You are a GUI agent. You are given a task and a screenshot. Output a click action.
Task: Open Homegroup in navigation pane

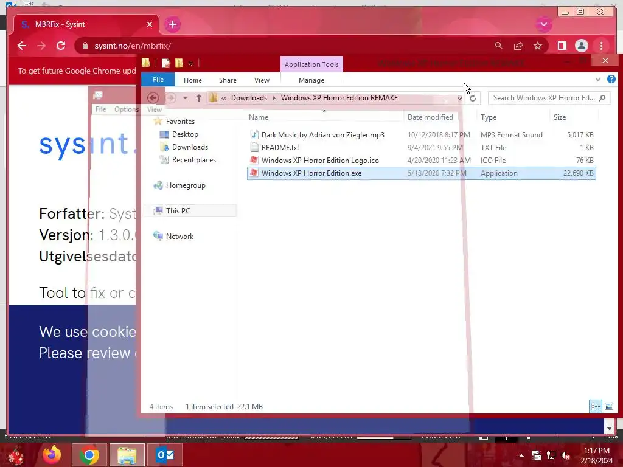pos(186,185)
